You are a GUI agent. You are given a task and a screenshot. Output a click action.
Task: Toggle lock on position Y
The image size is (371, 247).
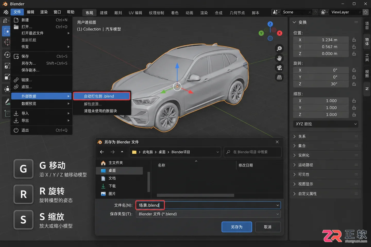[354, 47]
